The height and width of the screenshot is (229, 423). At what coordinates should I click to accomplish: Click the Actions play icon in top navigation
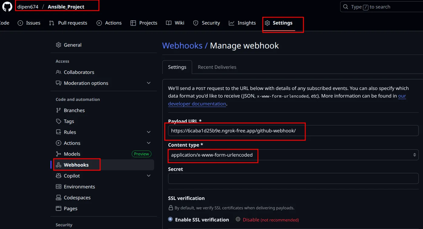point(99,23)
